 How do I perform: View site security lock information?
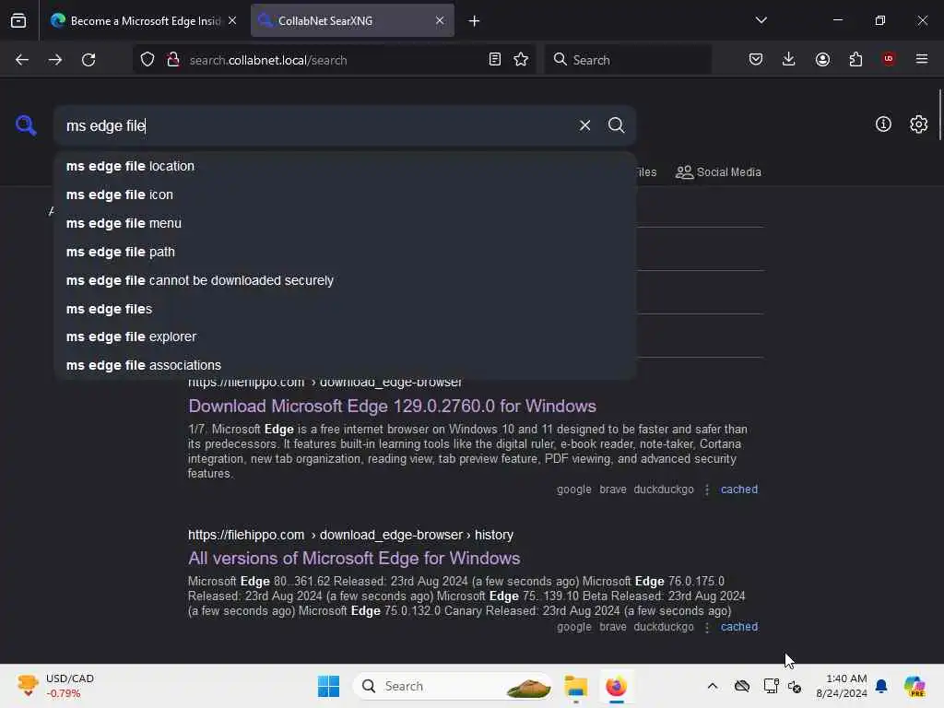[x=173, y=60]
